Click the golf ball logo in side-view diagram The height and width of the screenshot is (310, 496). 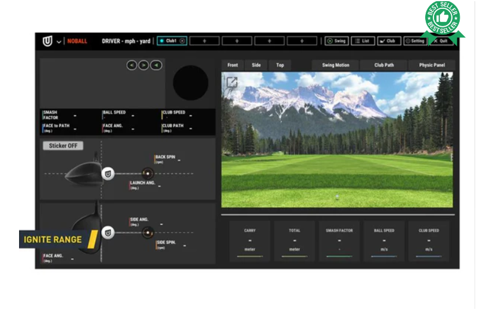click(108, 174)
